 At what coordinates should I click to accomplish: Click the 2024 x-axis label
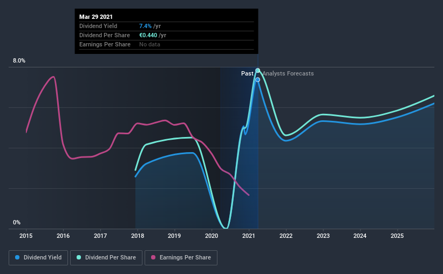pyautogui.click(x=360, y=236)
